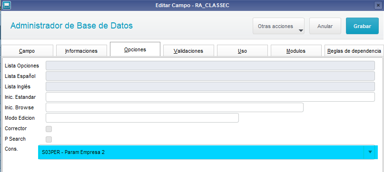Open Reglas de dependencia tab

pos(354,51)
